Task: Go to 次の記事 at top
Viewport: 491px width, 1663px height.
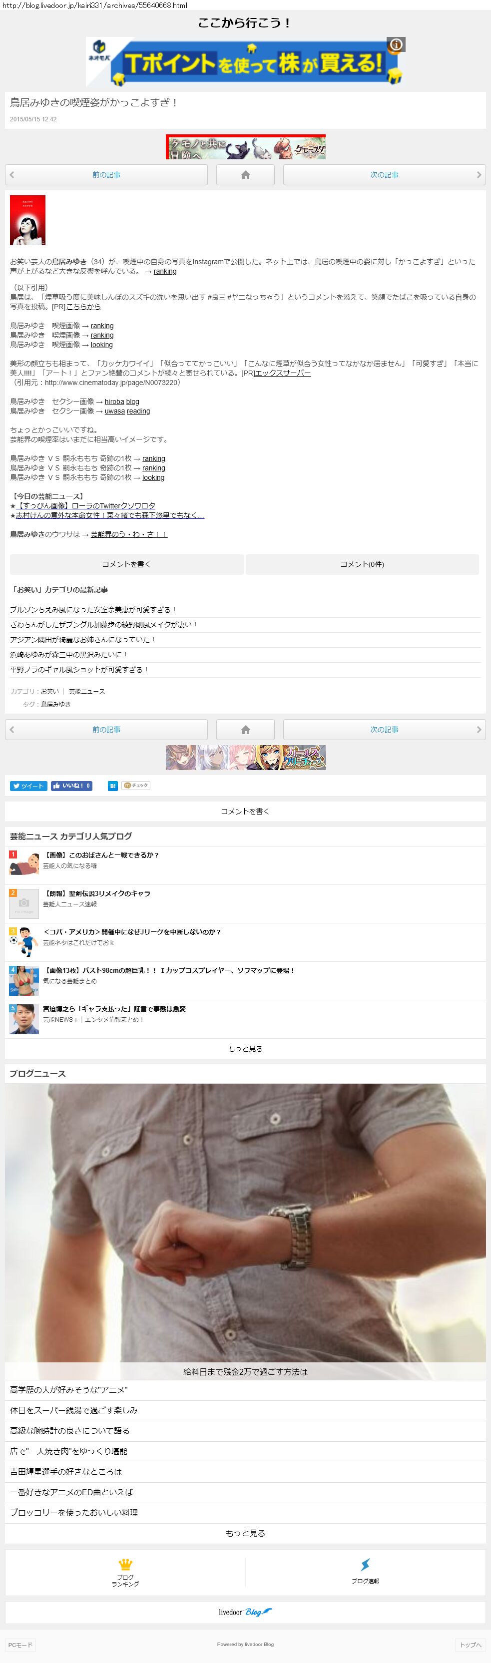Action: pyautogui.click(x=385, y=175)
